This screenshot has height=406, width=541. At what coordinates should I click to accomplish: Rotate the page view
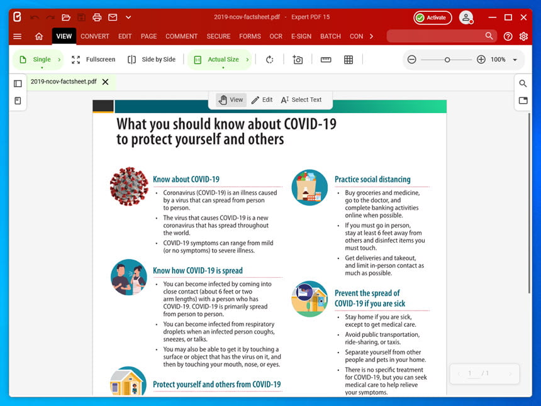(x=269, y=60)
